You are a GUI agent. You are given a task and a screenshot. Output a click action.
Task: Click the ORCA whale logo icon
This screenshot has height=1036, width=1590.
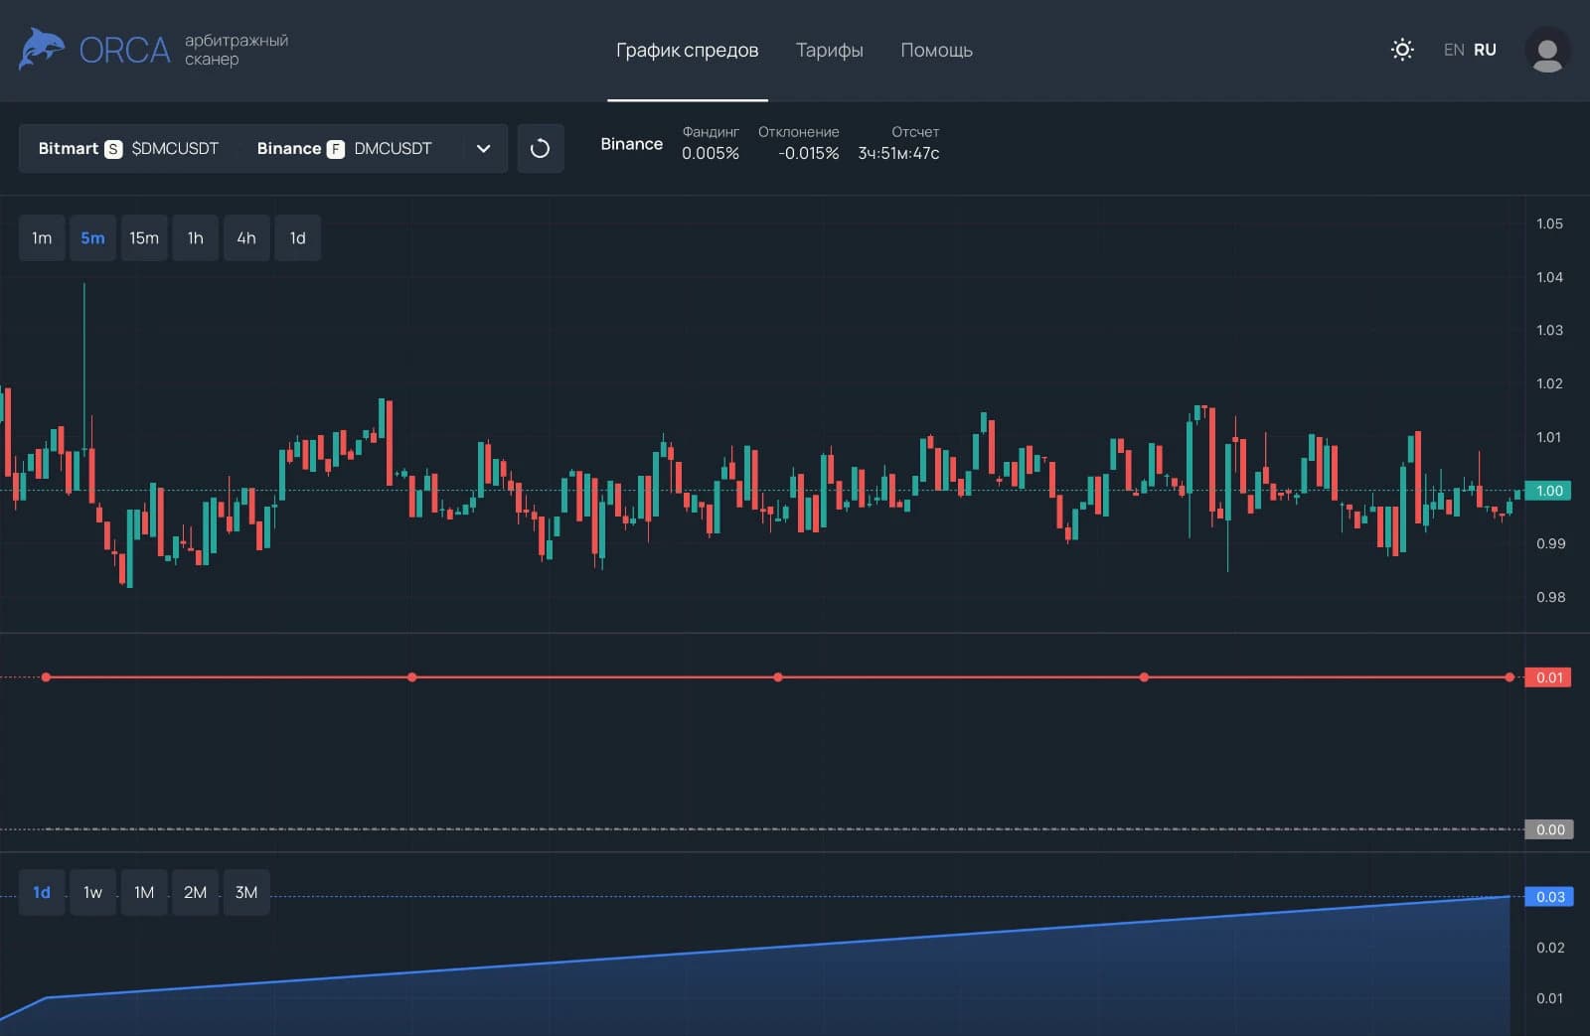[x=42, y=50]
